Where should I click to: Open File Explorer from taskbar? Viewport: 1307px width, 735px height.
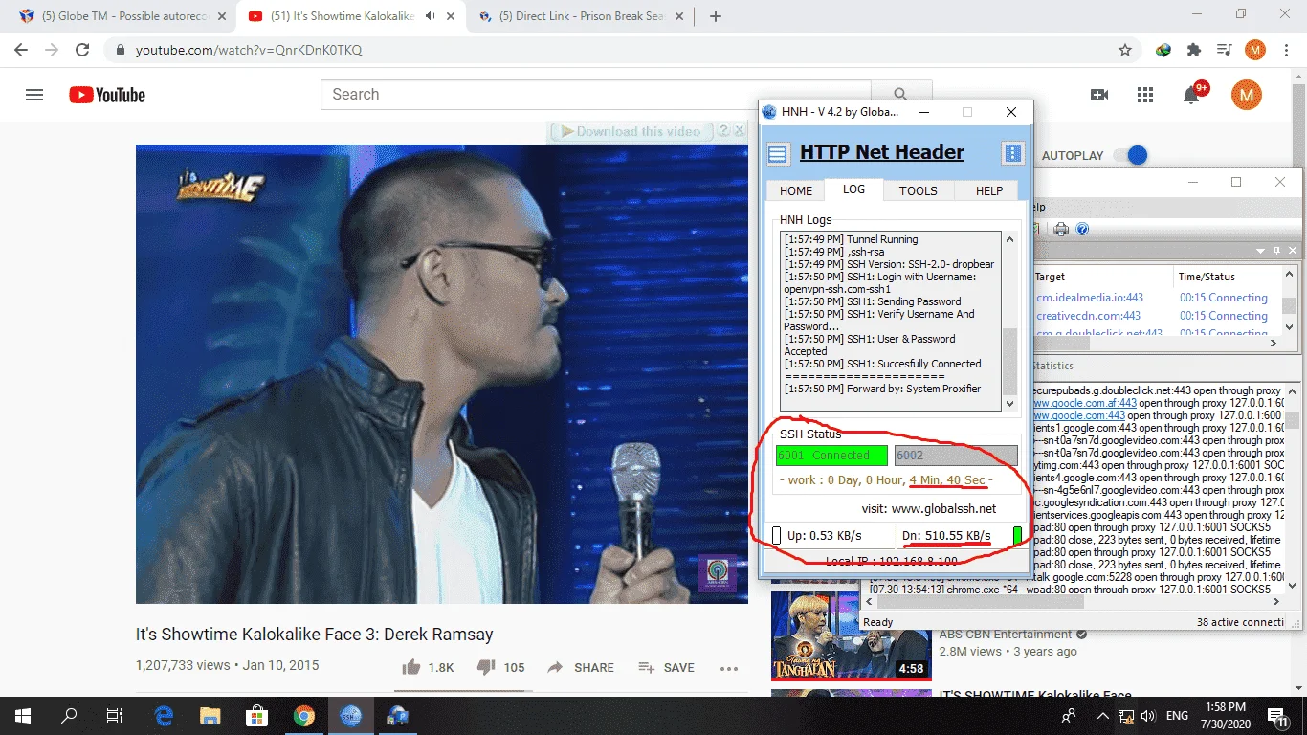click(210, 715)
